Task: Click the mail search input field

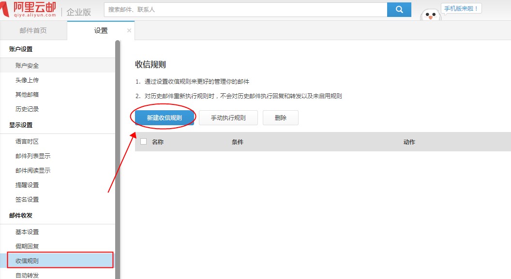Action: click(242, 10)
